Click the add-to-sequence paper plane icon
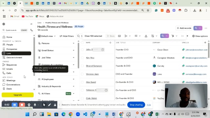The image size is (210, 118). [126, 36]
